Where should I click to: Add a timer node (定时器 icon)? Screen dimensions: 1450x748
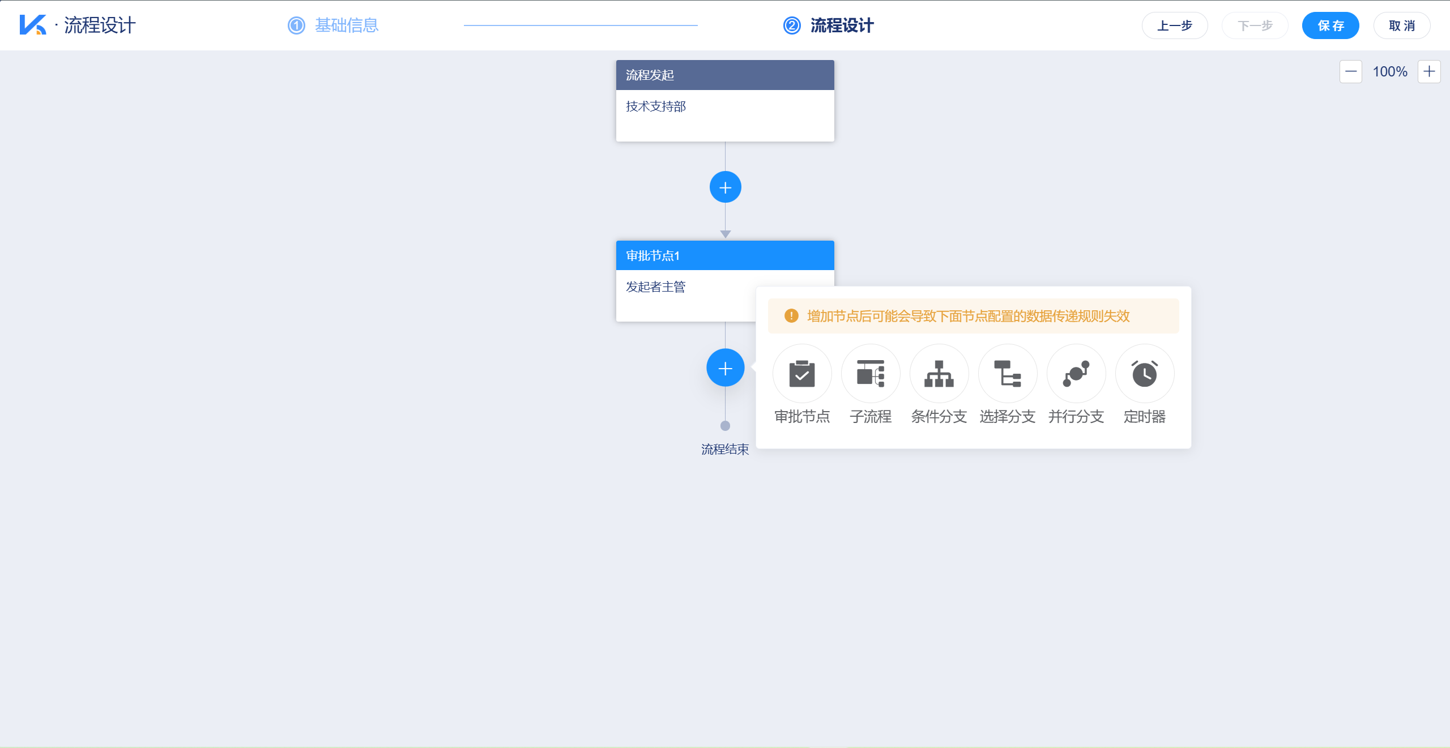pyautogui.click(x=1145, y=374)
